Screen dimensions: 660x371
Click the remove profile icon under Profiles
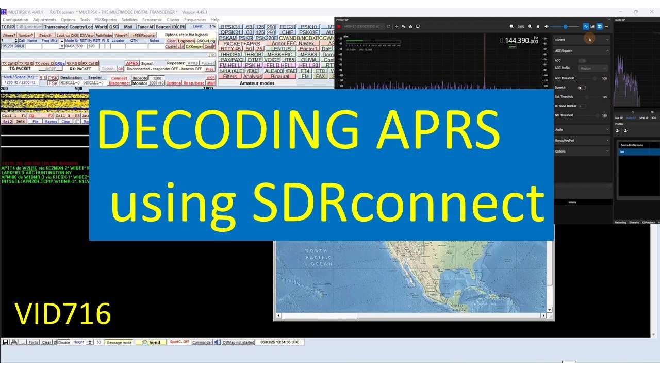click(625, 131)
